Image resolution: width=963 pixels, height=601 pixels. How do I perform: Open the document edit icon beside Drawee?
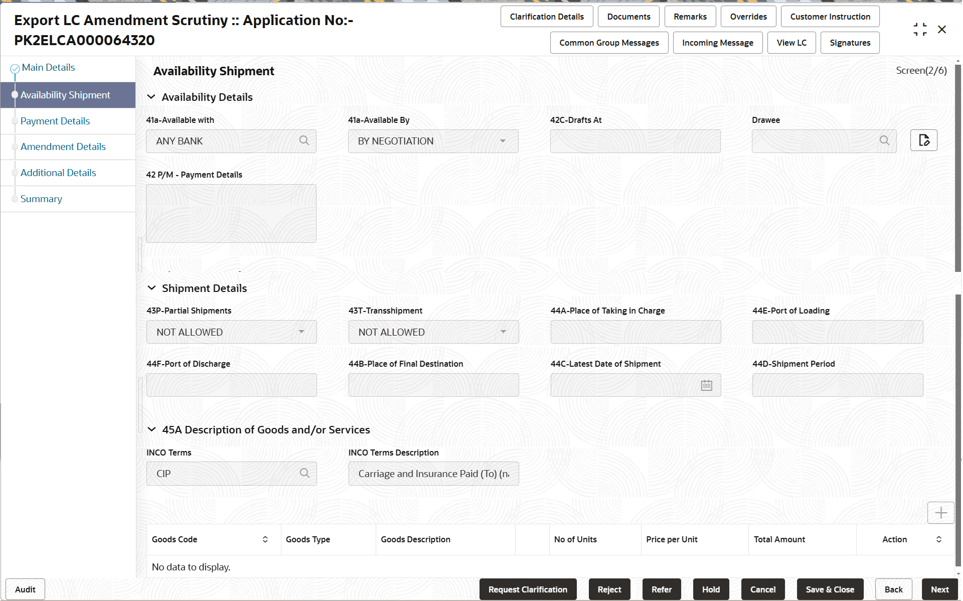pos(923,140)
